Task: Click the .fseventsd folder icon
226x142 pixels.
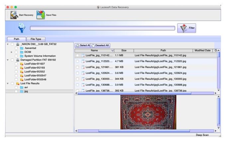Action: [x=22, y=48]
